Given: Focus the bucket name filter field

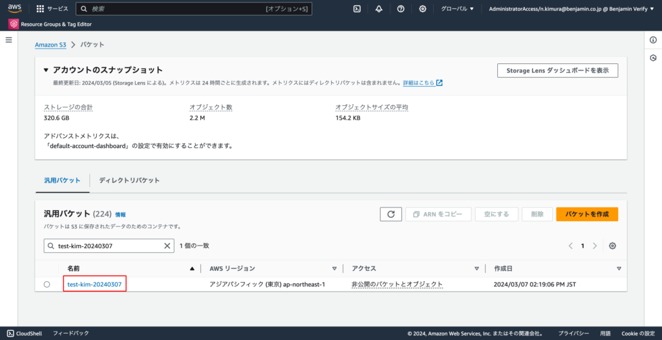Looking at the screenshot, I should coord(109,246).
